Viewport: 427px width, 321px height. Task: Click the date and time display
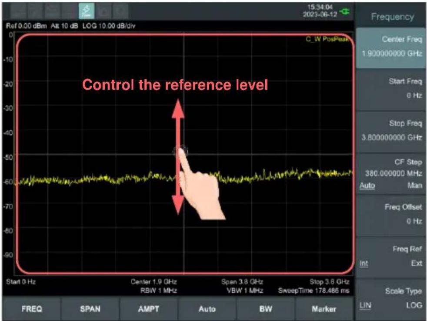click(320, 10)
